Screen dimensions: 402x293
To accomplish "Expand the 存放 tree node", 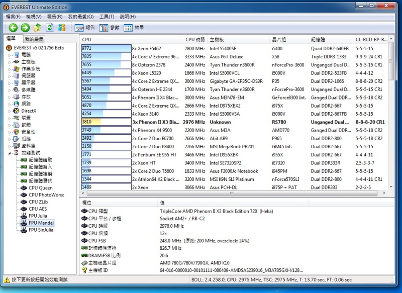I will click(x=10, y=97).
